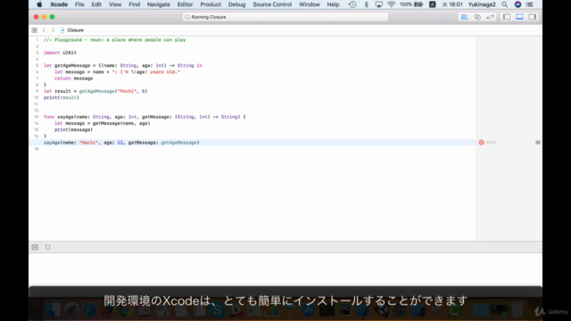Click 'print(result)' on line 10
This screenshot has width=571, height=321.
[62, 97]
